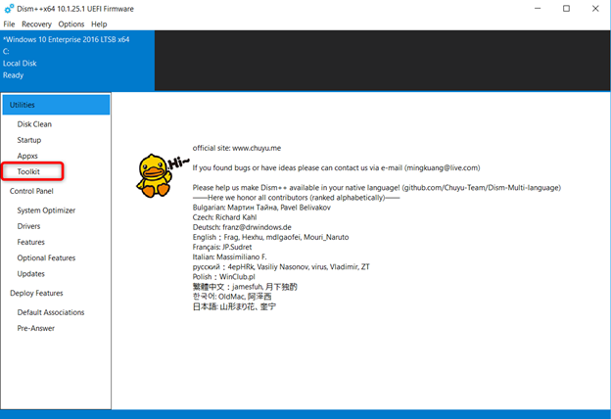Click the official site www.chuyu.me text
The width and height of the screenshot is (611, 419).
coord(237,148)
